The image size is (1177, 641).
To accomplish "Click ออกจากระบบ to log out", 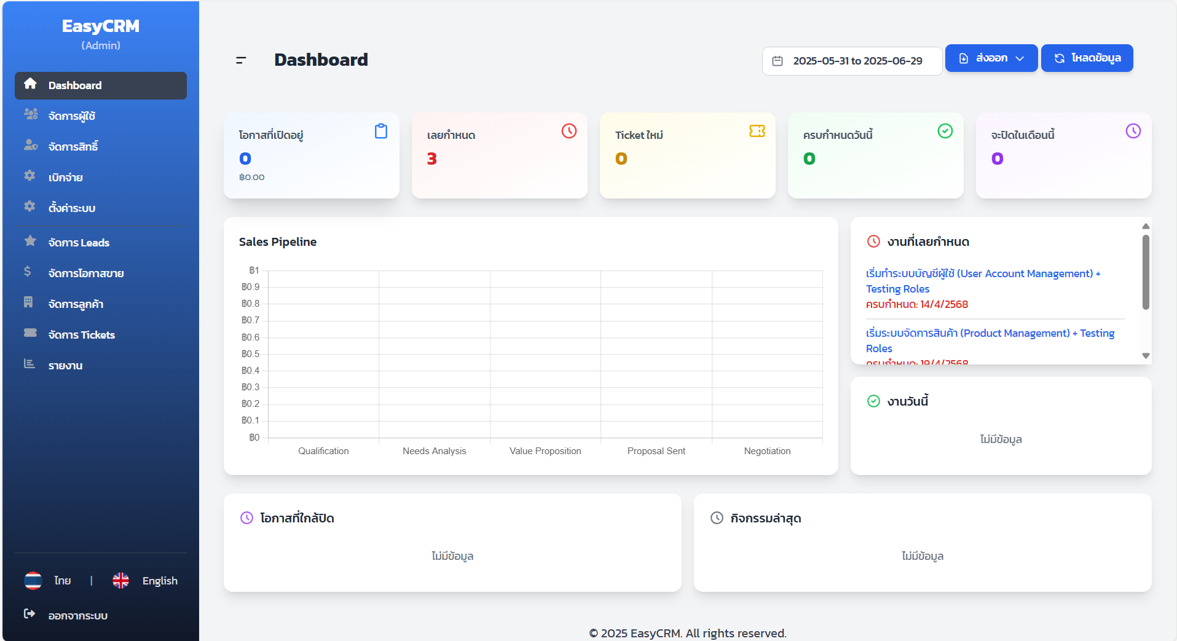I will 77,616.
